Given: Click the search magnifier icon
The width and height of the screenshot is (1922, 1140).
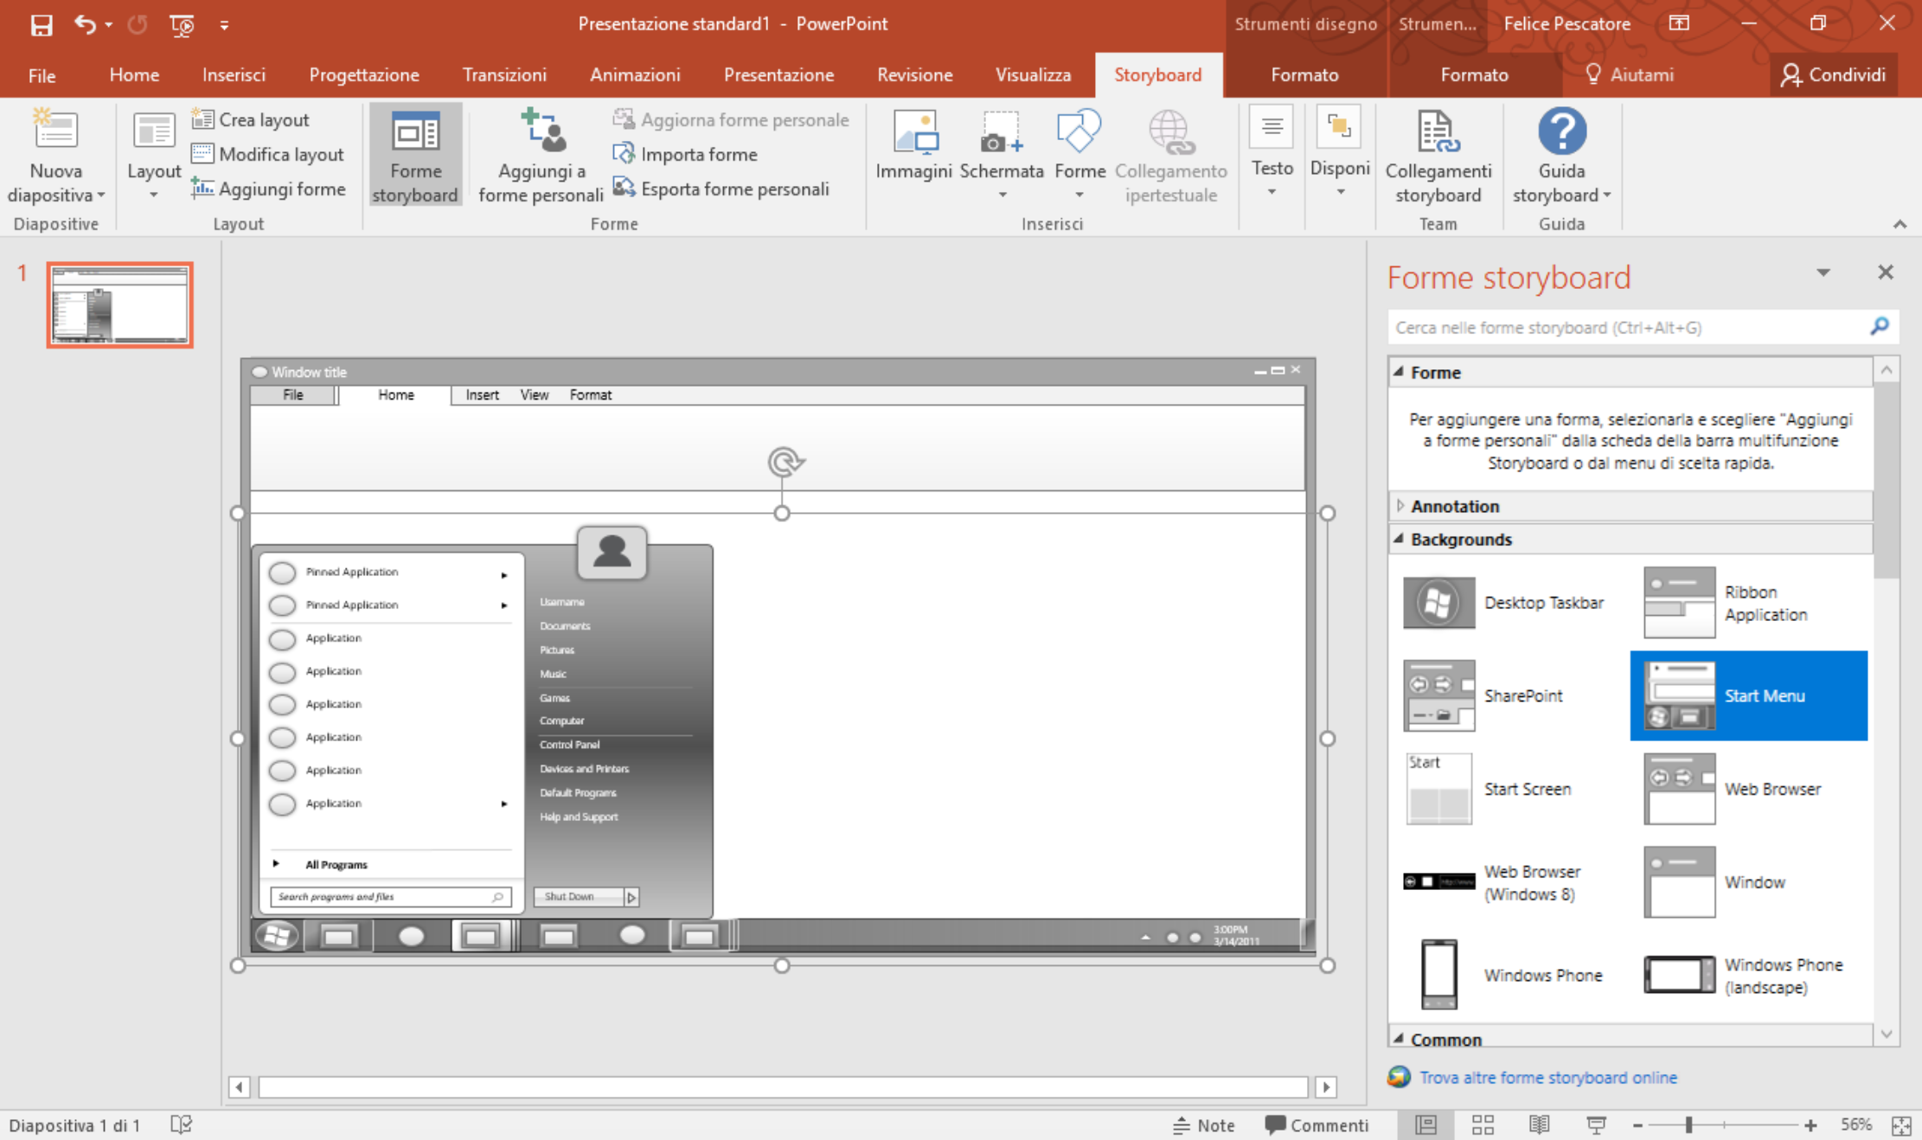Looking at the screenshot, I should click(1879, 326).
